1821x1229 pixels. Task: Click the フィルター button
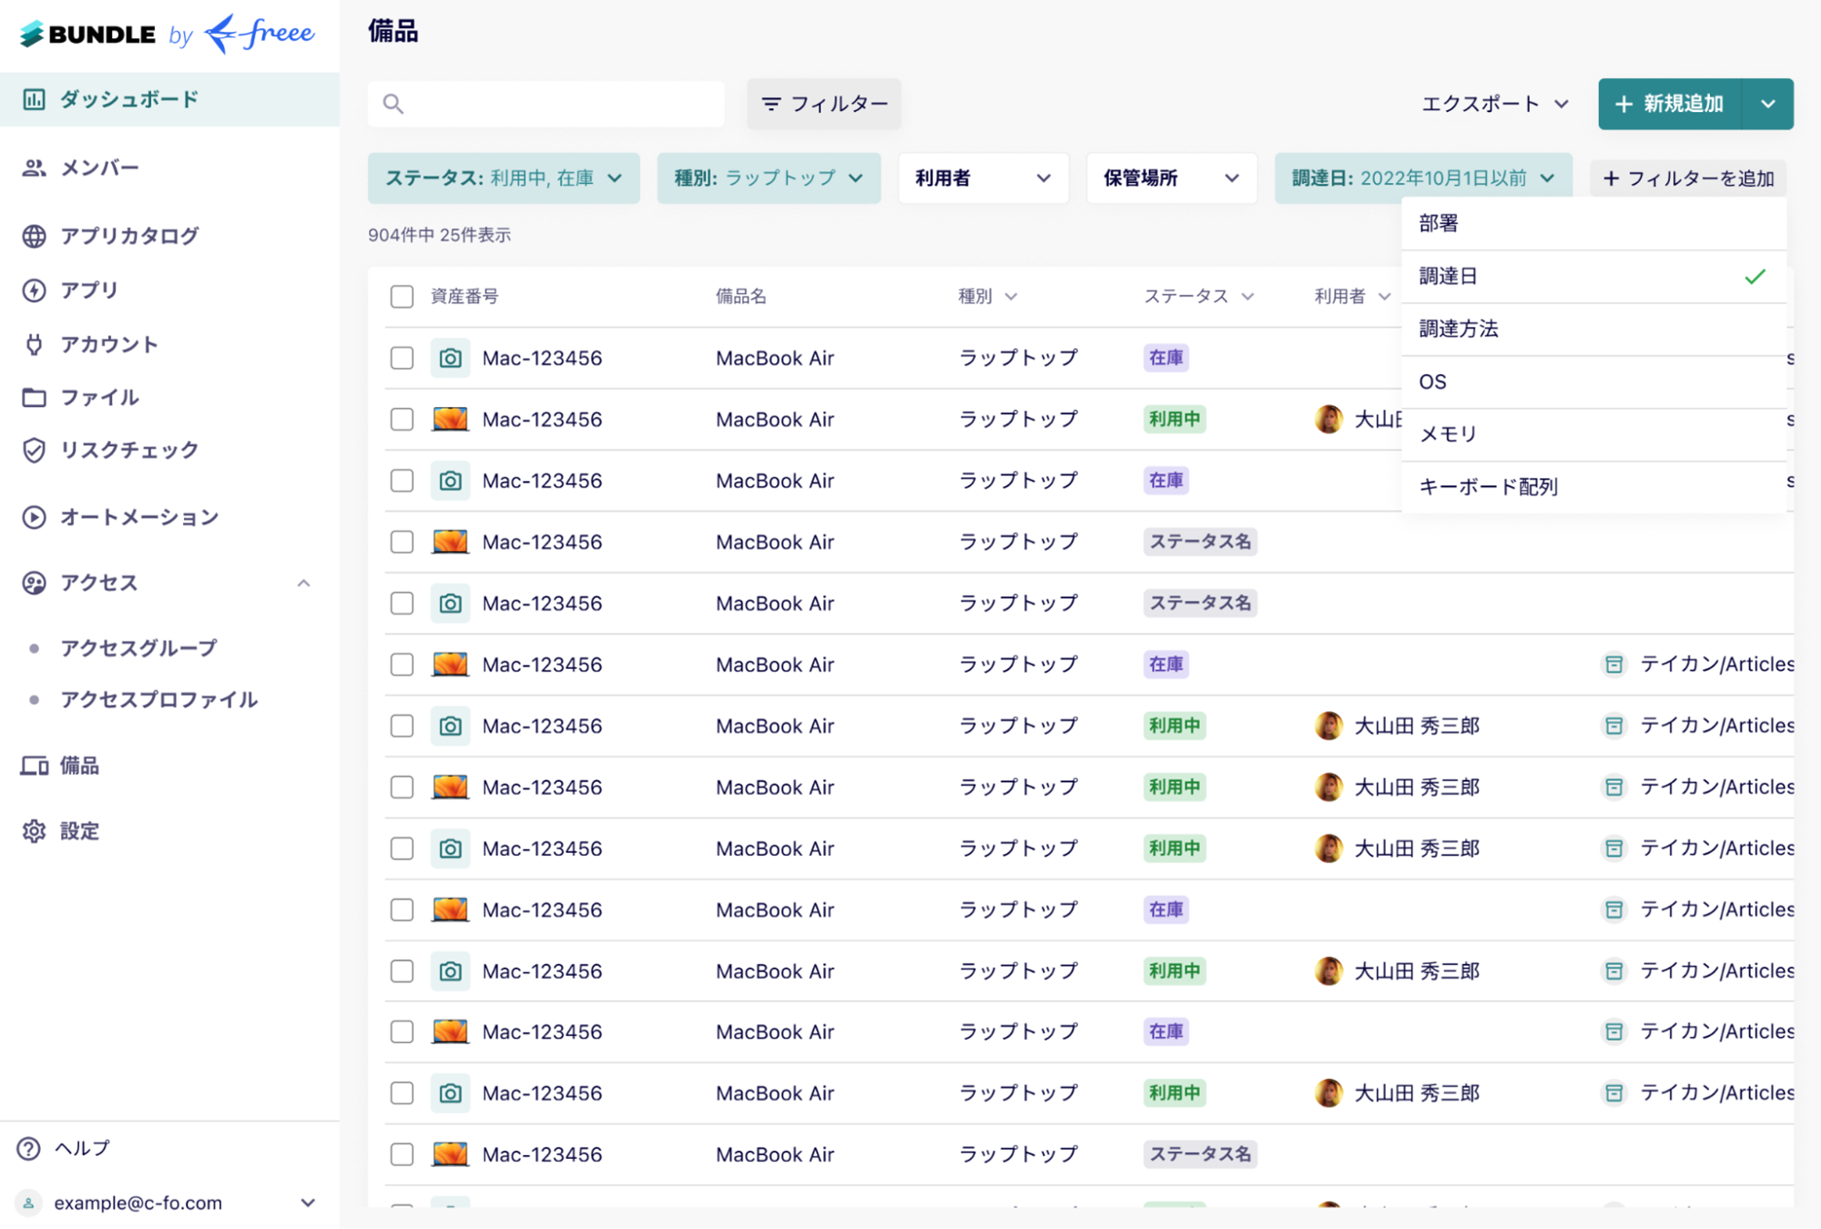tap(824, 104)
